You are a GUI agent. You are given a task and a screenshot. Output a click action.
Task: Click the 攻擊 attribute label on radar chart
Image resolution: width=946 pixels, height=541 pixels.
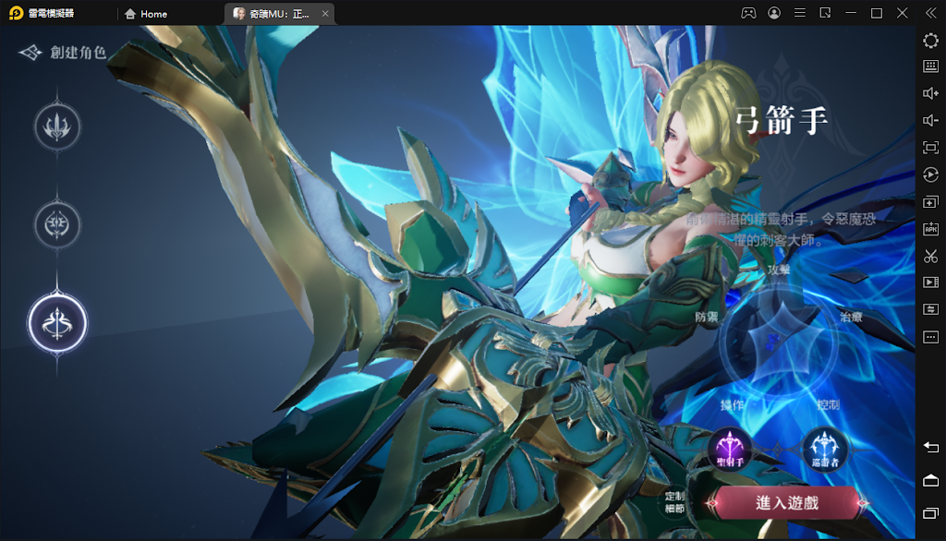coord(779,270)
